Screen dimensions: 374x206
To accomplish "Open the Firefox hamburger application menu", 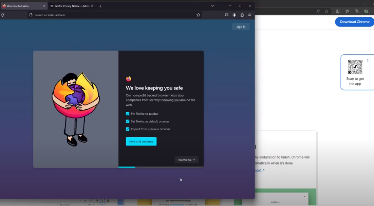I will coord(250,15).
